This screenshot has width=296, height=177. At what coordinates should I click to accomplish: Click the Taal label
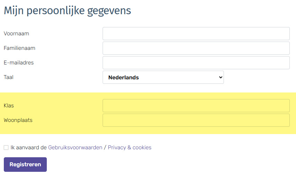(x=9, y=77)
